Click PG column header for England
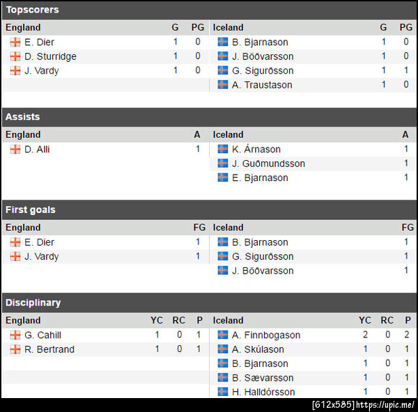The height and width of the screenshot is (412, 418). 198,27
